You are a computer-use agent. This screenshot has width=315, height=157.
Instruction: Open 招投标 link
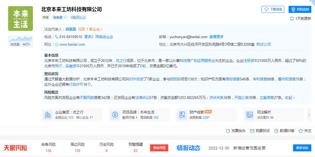176,79
